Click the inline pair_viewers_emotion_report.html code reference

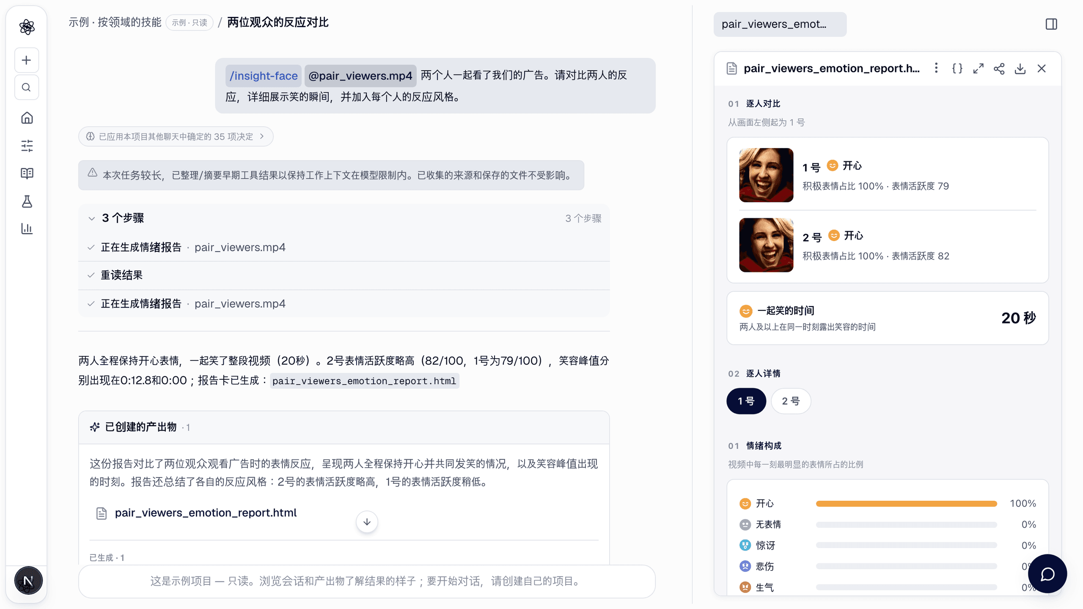pos(364,381)
